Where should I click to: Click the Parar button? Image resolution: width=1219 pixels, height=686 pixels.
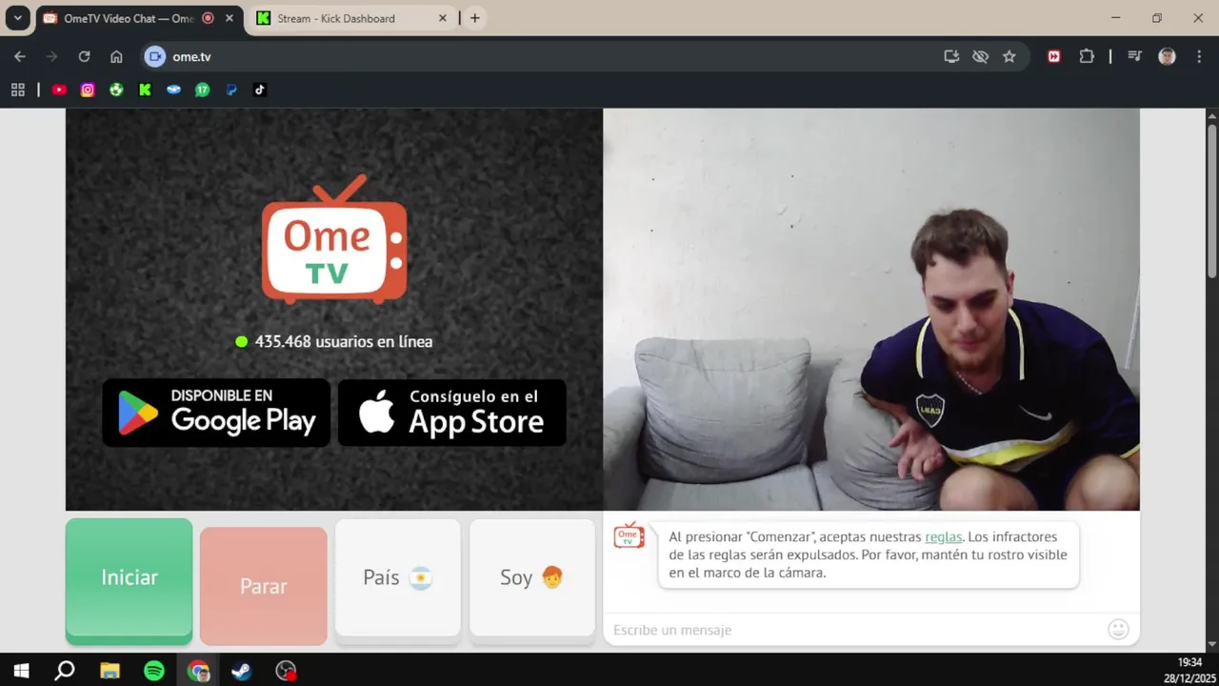263,586
